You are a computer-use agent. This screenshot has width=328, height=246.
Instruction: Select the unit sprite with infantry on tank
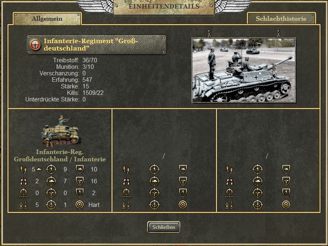pos(60,131)
